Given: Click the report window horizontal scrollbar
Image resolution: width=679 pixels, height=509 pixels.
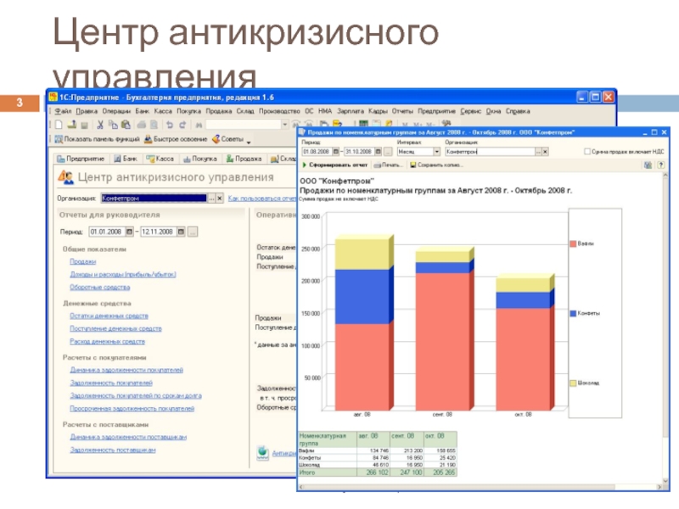Looking at the screenshot, I should [481, 487].
